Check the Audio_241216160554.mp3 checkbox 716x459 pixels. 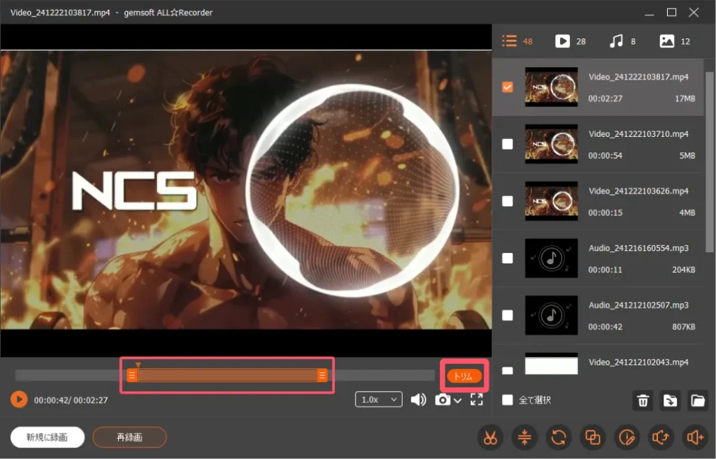(508, 258)
